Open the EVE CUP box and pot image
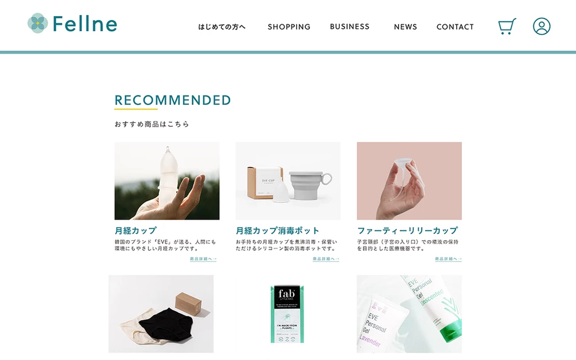576x360 pixels. (288, 181)
